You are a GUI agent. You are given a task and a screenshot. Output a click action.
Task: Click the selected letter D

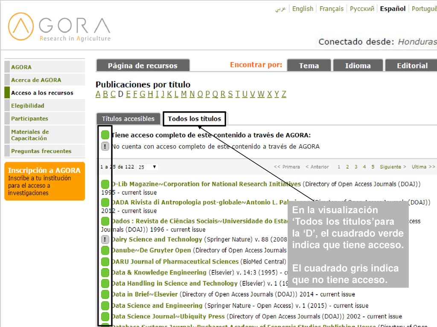tap(120, 94)
